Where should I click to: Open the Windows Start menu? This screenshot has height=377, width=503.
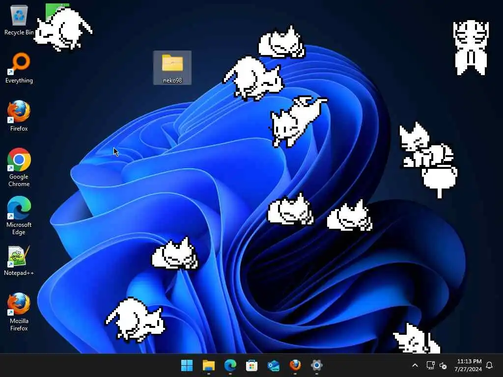pos(187,365)
